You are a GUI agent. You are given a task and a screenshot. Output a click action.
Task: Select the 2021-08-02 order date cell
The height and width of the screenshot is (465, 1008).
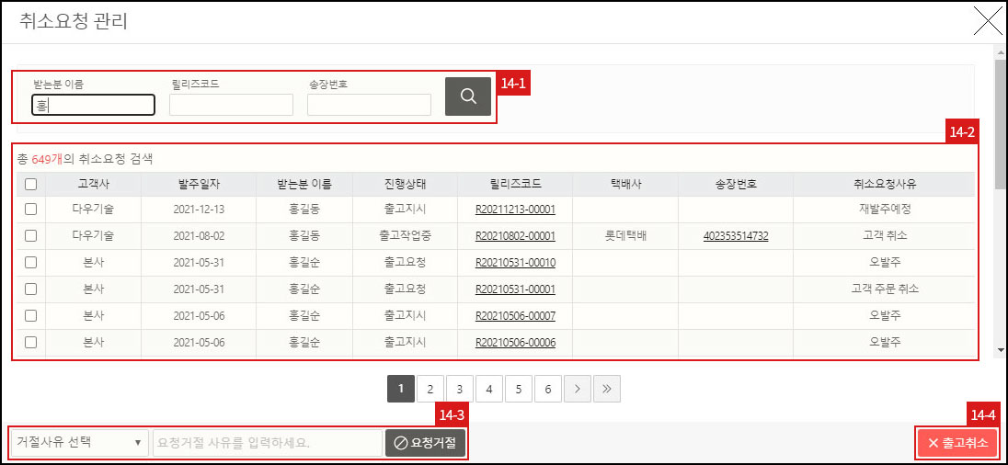(199, 235)
